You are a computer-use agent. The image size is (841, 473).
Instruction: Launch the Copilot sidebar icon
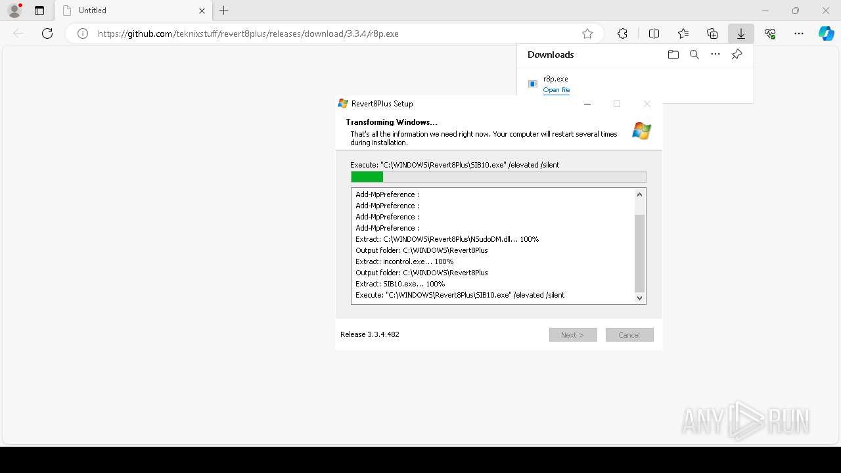tap(826, 34)
